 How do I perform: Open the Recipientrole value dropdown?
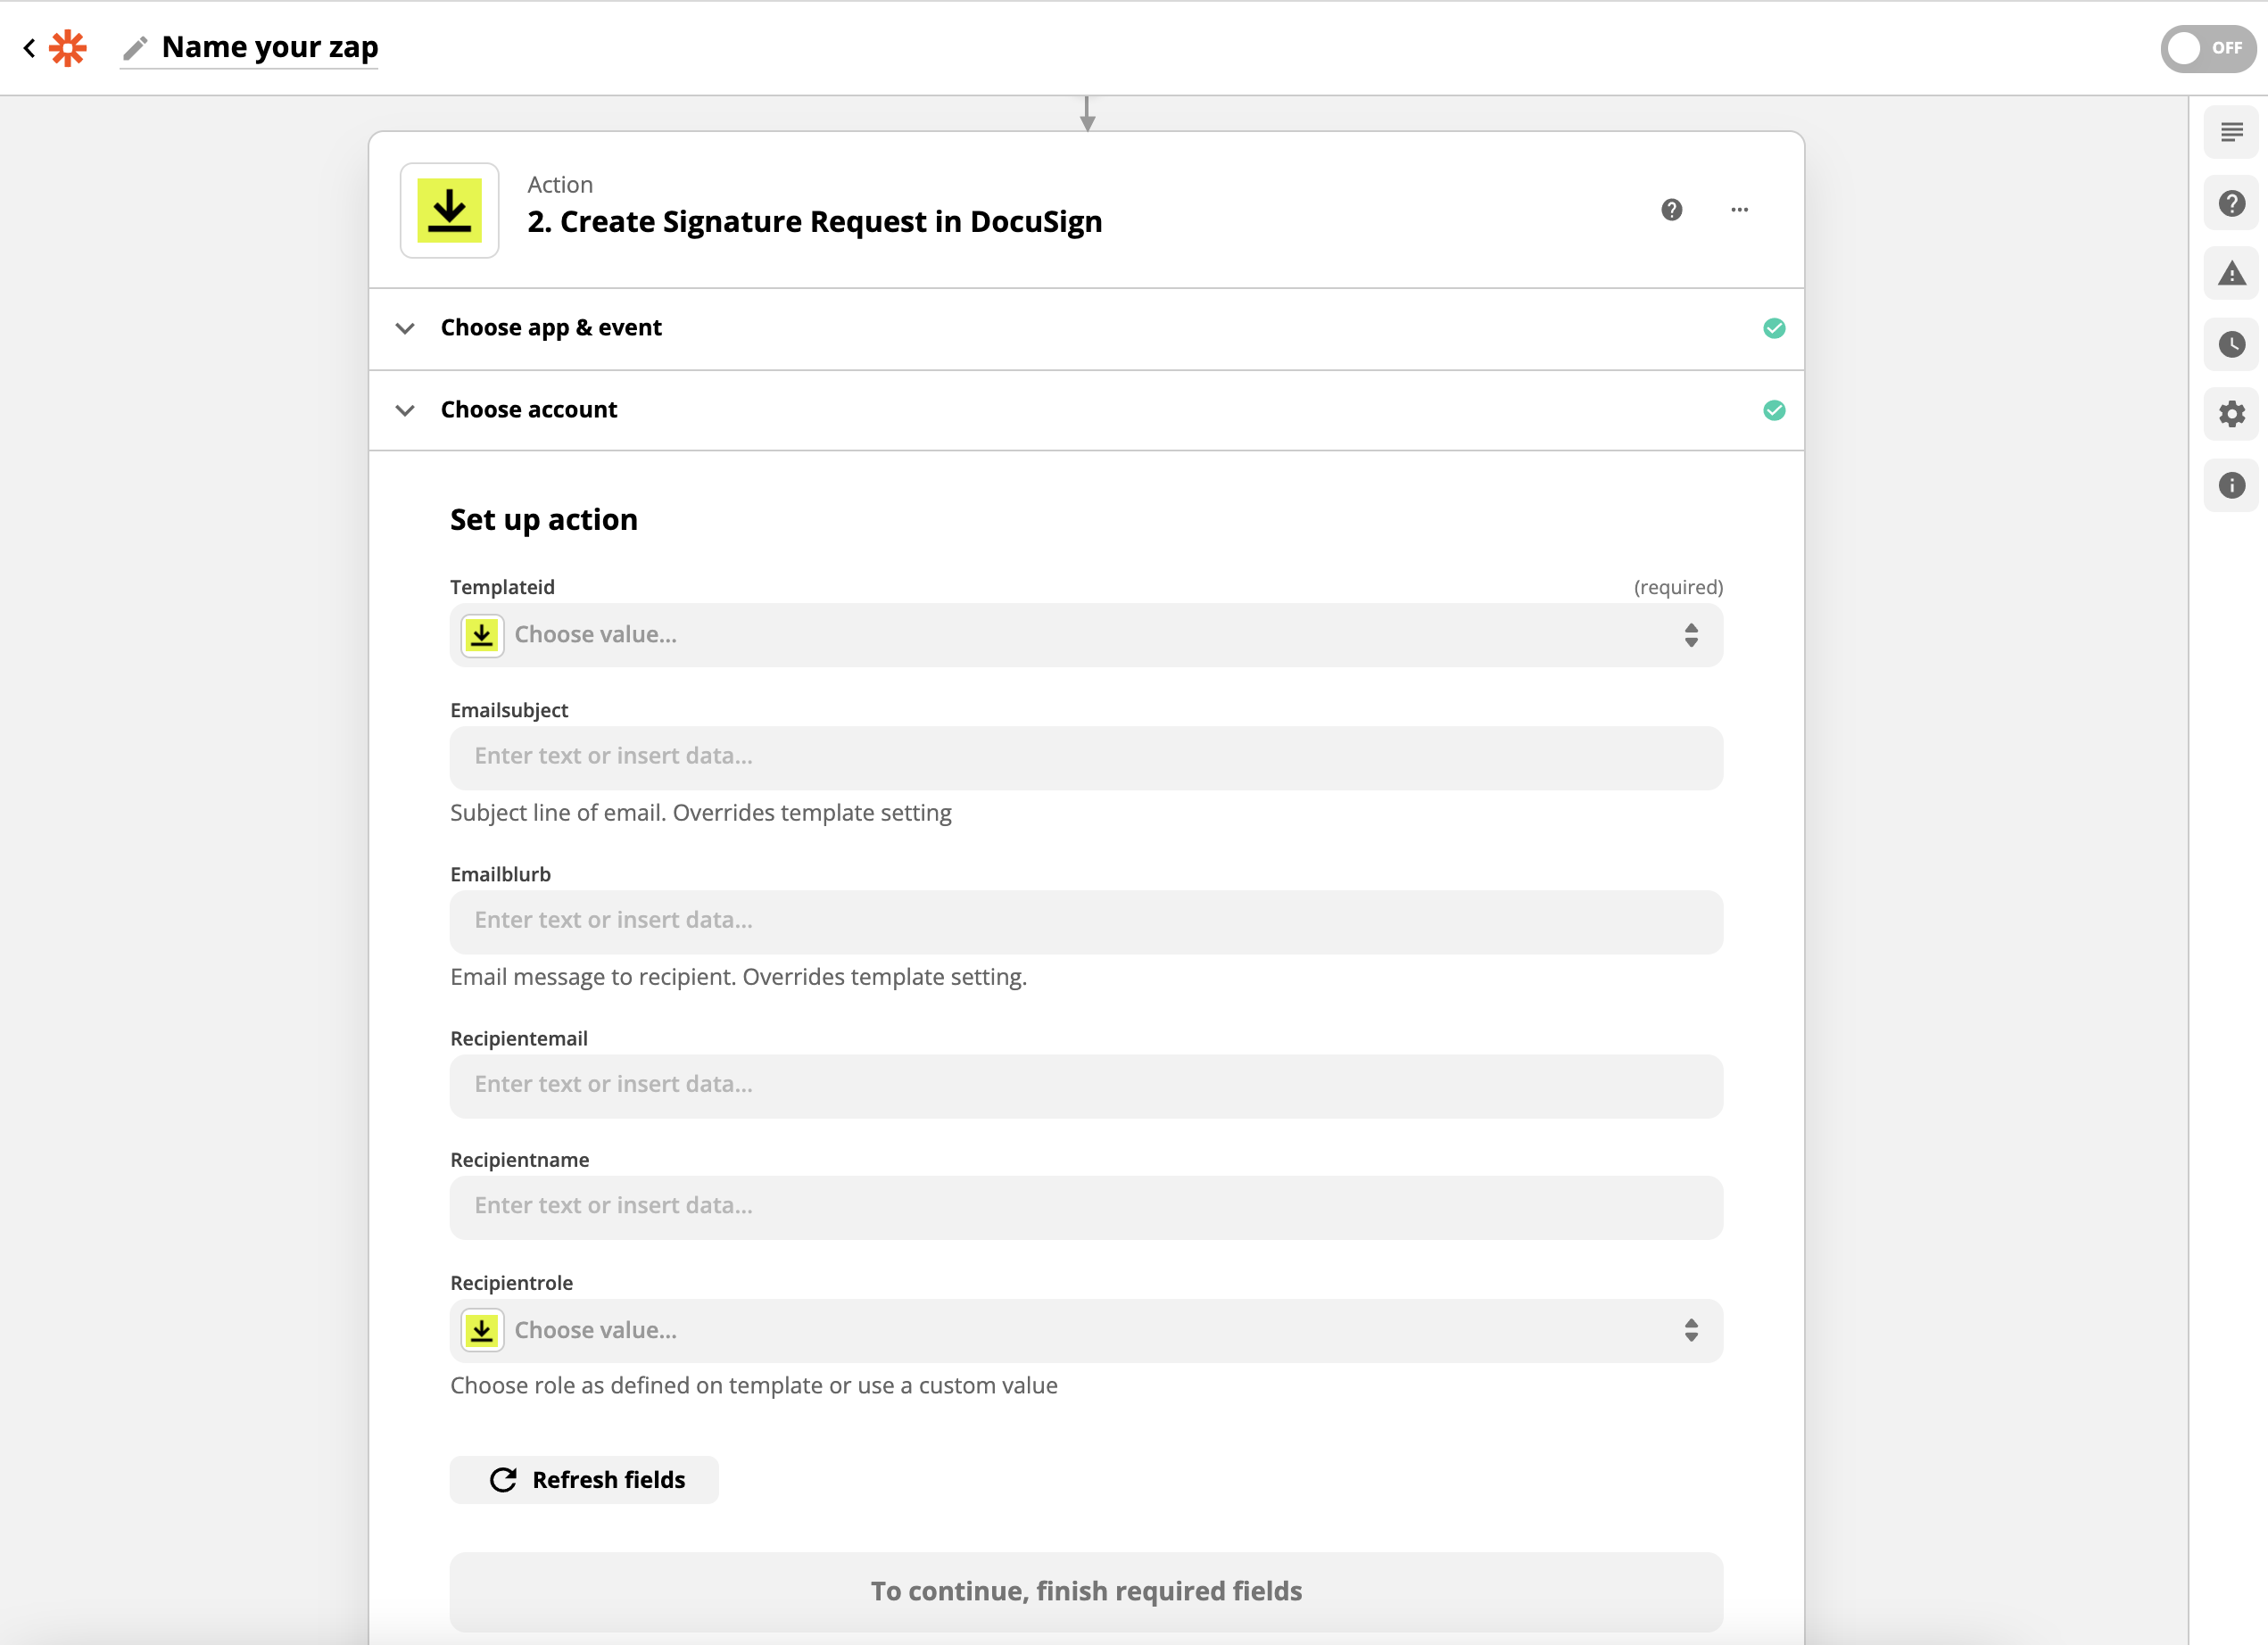tap(1086, 1330)
